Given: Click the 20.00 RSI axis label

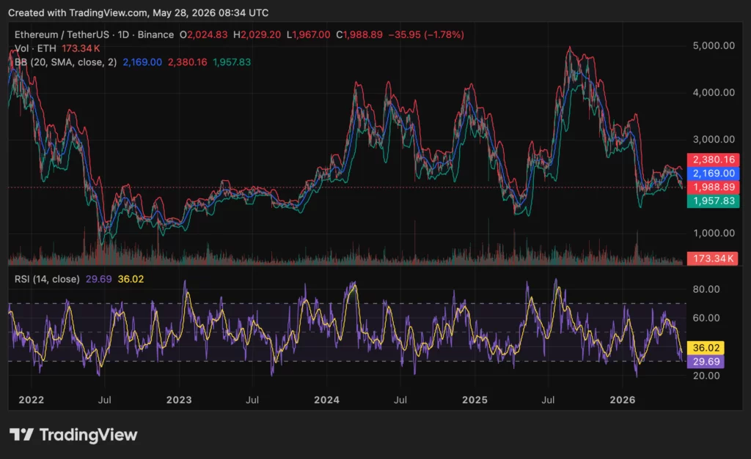Looking at the screenshot, I should point(706,376).
